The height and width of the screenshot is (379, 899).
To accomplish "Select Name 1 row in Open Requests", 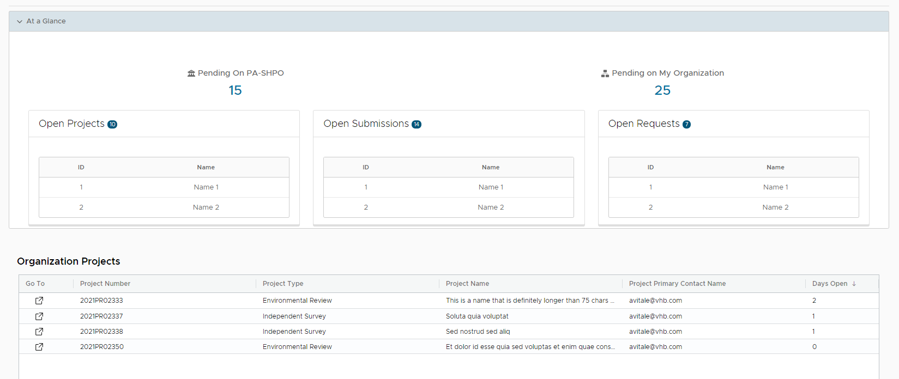I will [775, 187].
